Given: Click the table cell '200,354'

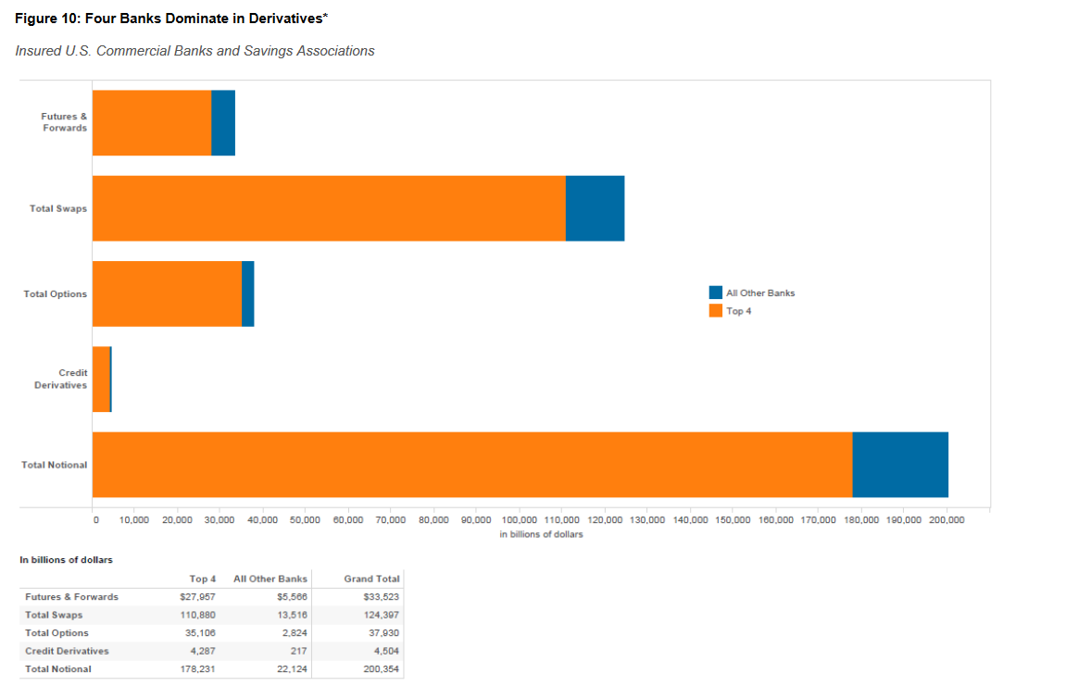Looking at the screenshot, I should click(x=382, y=669).
